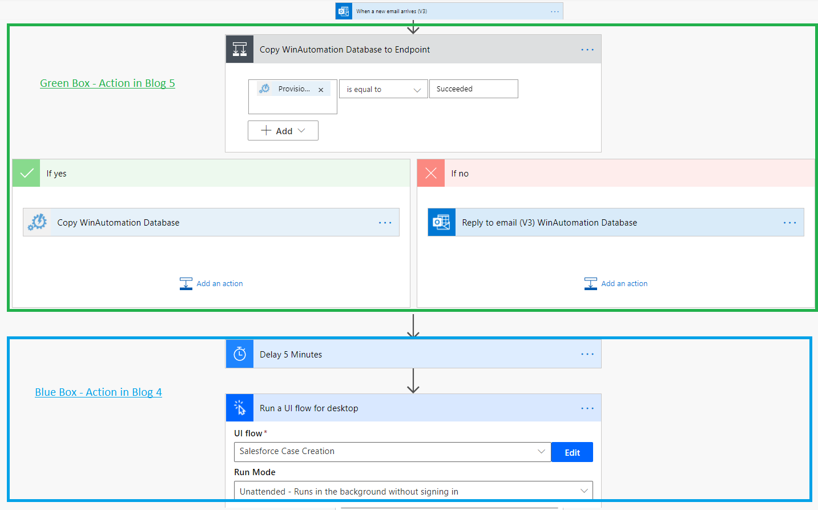Open more options on the email trigger
This screenshot has width=818, height=510.
(554, 11)
